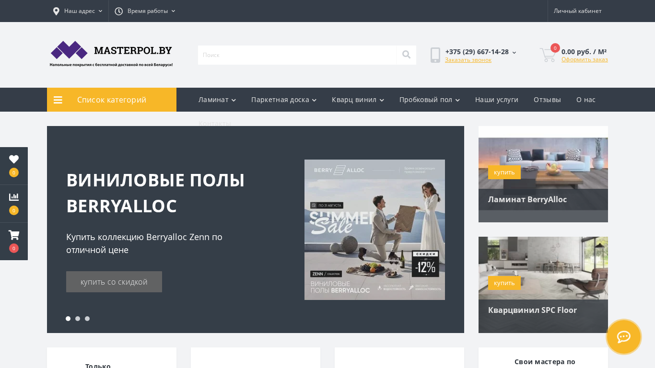The height and width of the screenshot is (368, 655).
Task: Click купить on Кварцвинил SPC Floor banner
Action: (x=504, y=283)
